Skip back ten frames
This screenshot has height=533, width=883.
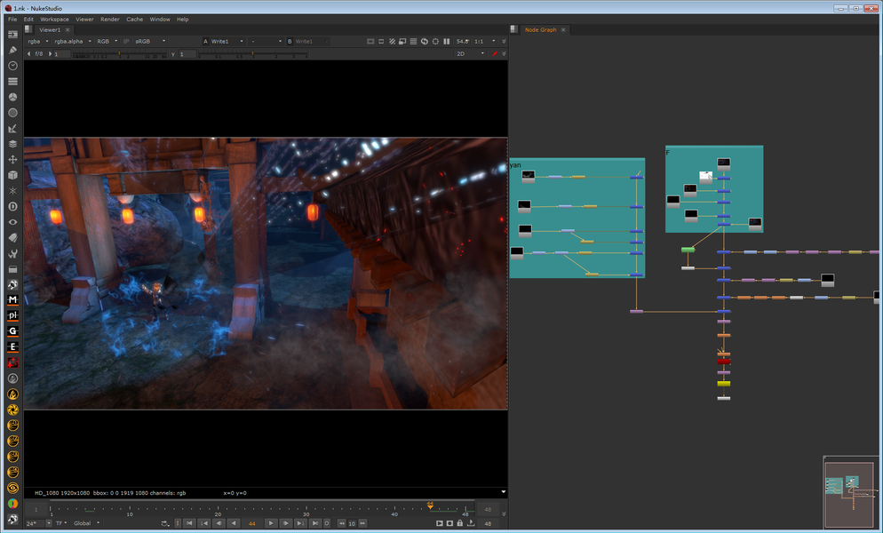point(342,523)
